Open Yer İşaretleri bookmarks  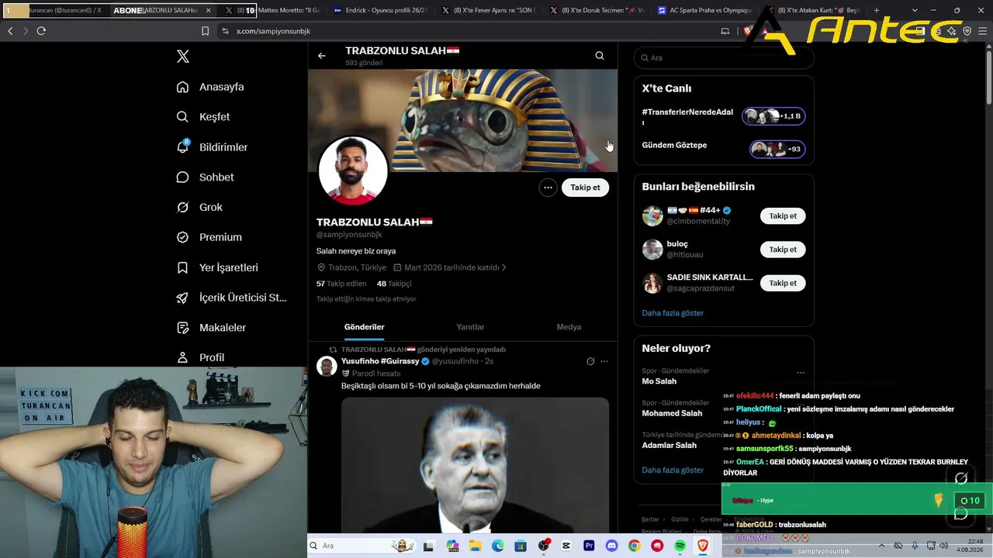[217, 267]
